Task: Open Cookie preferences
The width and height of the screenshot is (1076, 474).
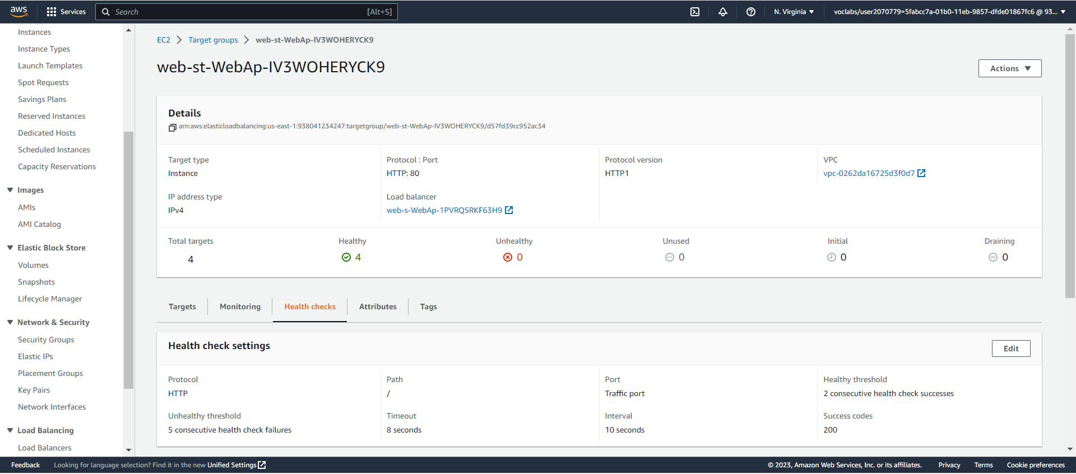Action: [1036, 465]
